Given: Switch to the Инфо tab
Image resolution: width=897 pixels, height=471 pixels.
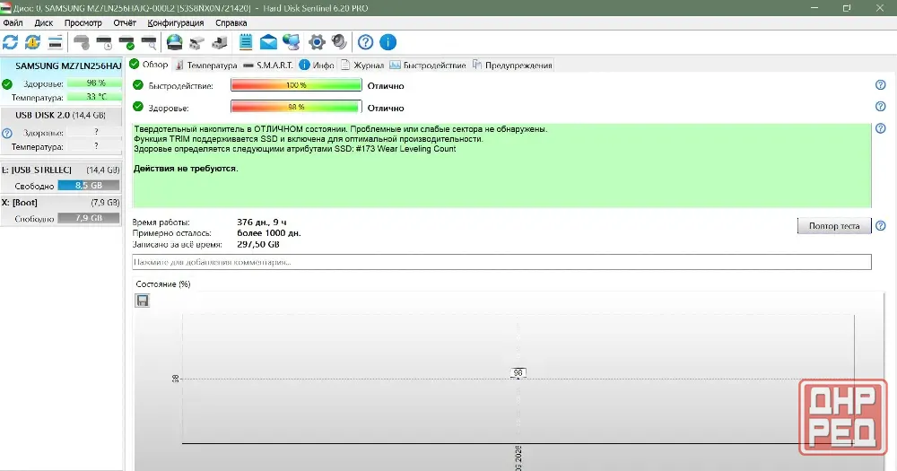Looking at the screenshot, I should click(317, 65).
